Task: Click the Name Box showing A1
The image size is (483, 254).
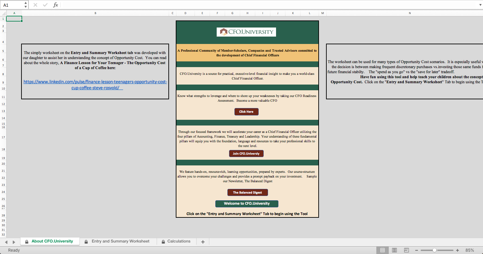Action: pos(12,5)
